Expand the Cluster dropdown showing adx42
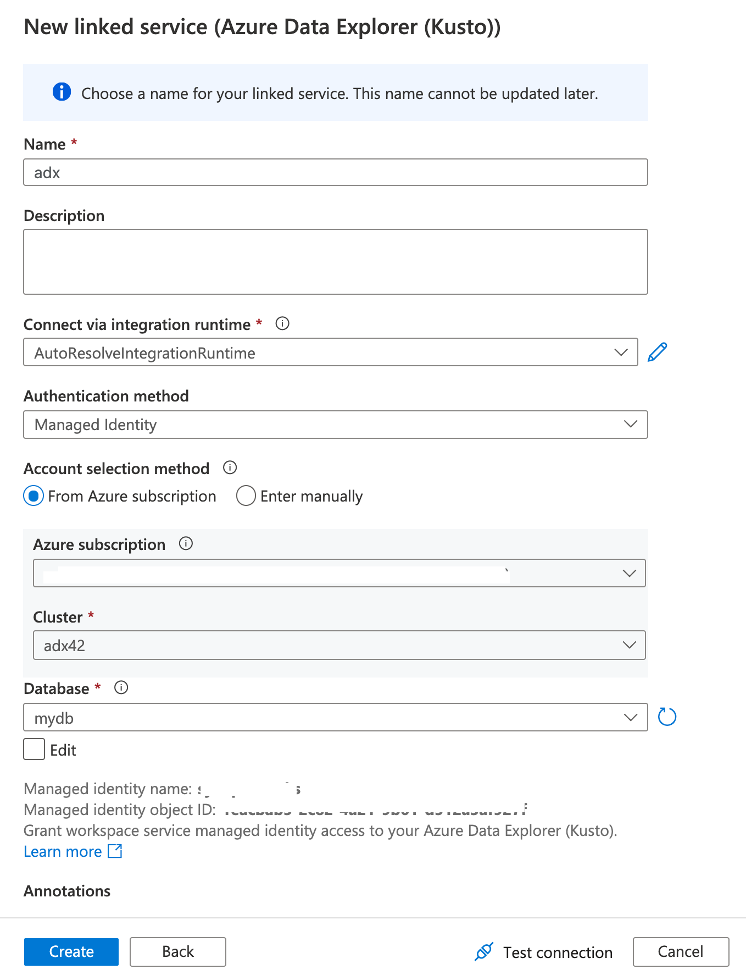746x980 pixels. [x=339, y=645]
